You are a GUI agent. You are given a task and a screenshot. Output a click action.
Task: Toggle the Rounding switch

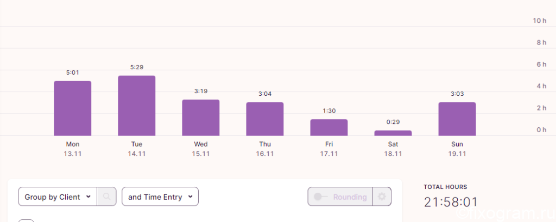[x=320, y=197]
